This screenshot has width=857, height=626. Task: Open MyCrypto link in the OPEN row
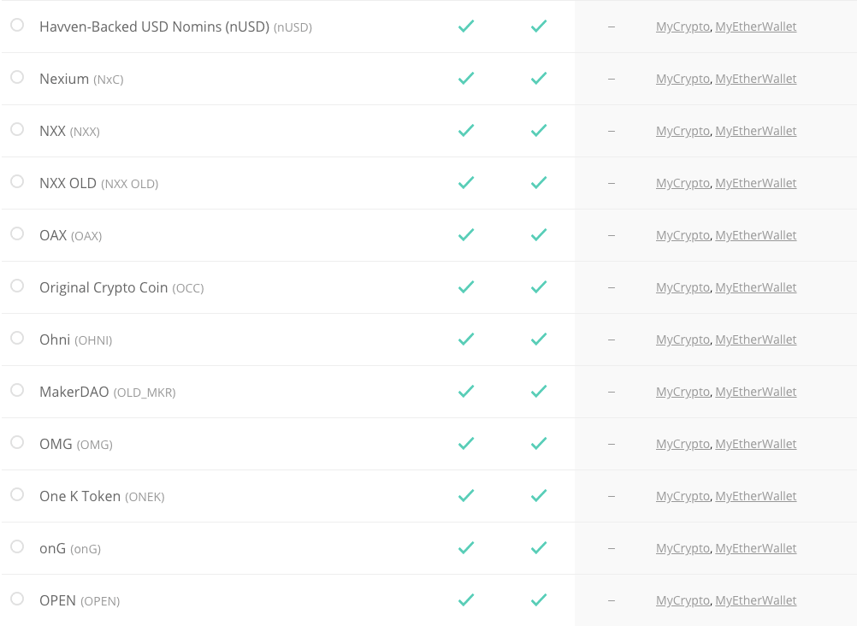pos(683,600)
